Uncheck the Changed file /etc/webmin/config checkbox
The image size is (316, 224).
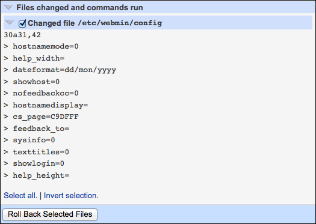coord(22,23)
